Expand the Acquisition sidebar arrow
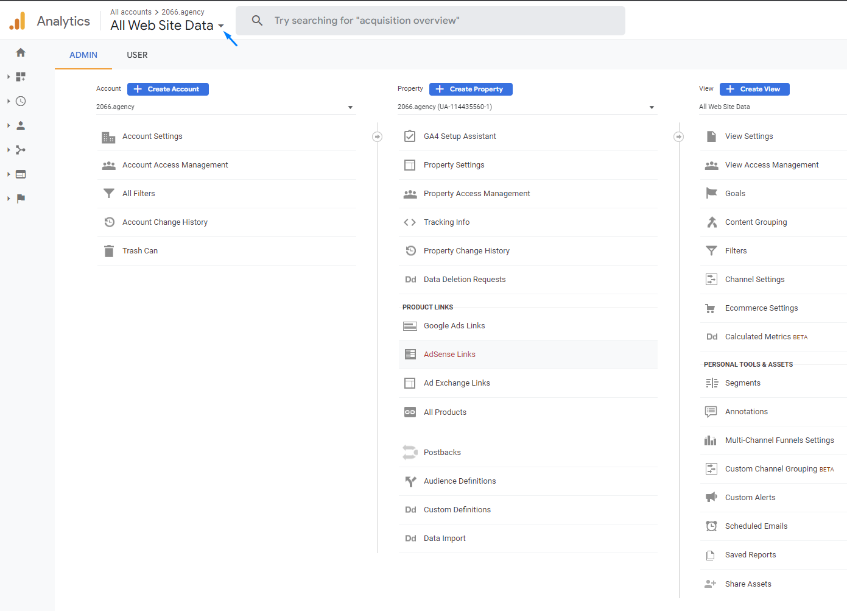The height and width of the screenshot is (611, 847). tap(9, 150)
